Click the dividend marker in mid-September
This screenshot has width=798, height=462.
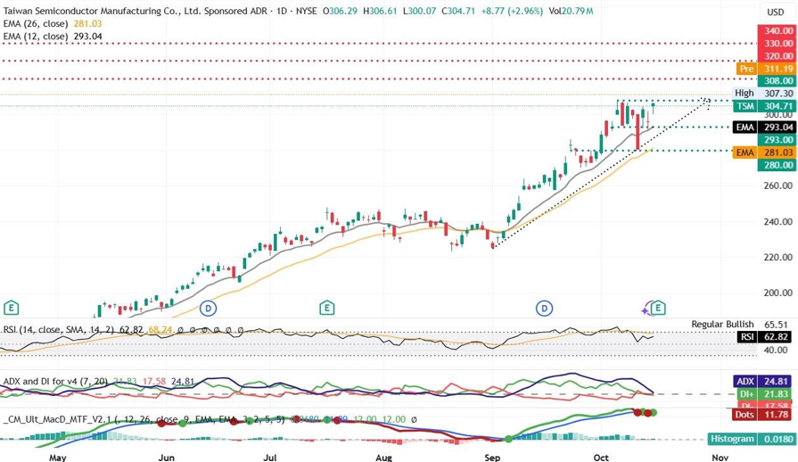click(543, 308)
